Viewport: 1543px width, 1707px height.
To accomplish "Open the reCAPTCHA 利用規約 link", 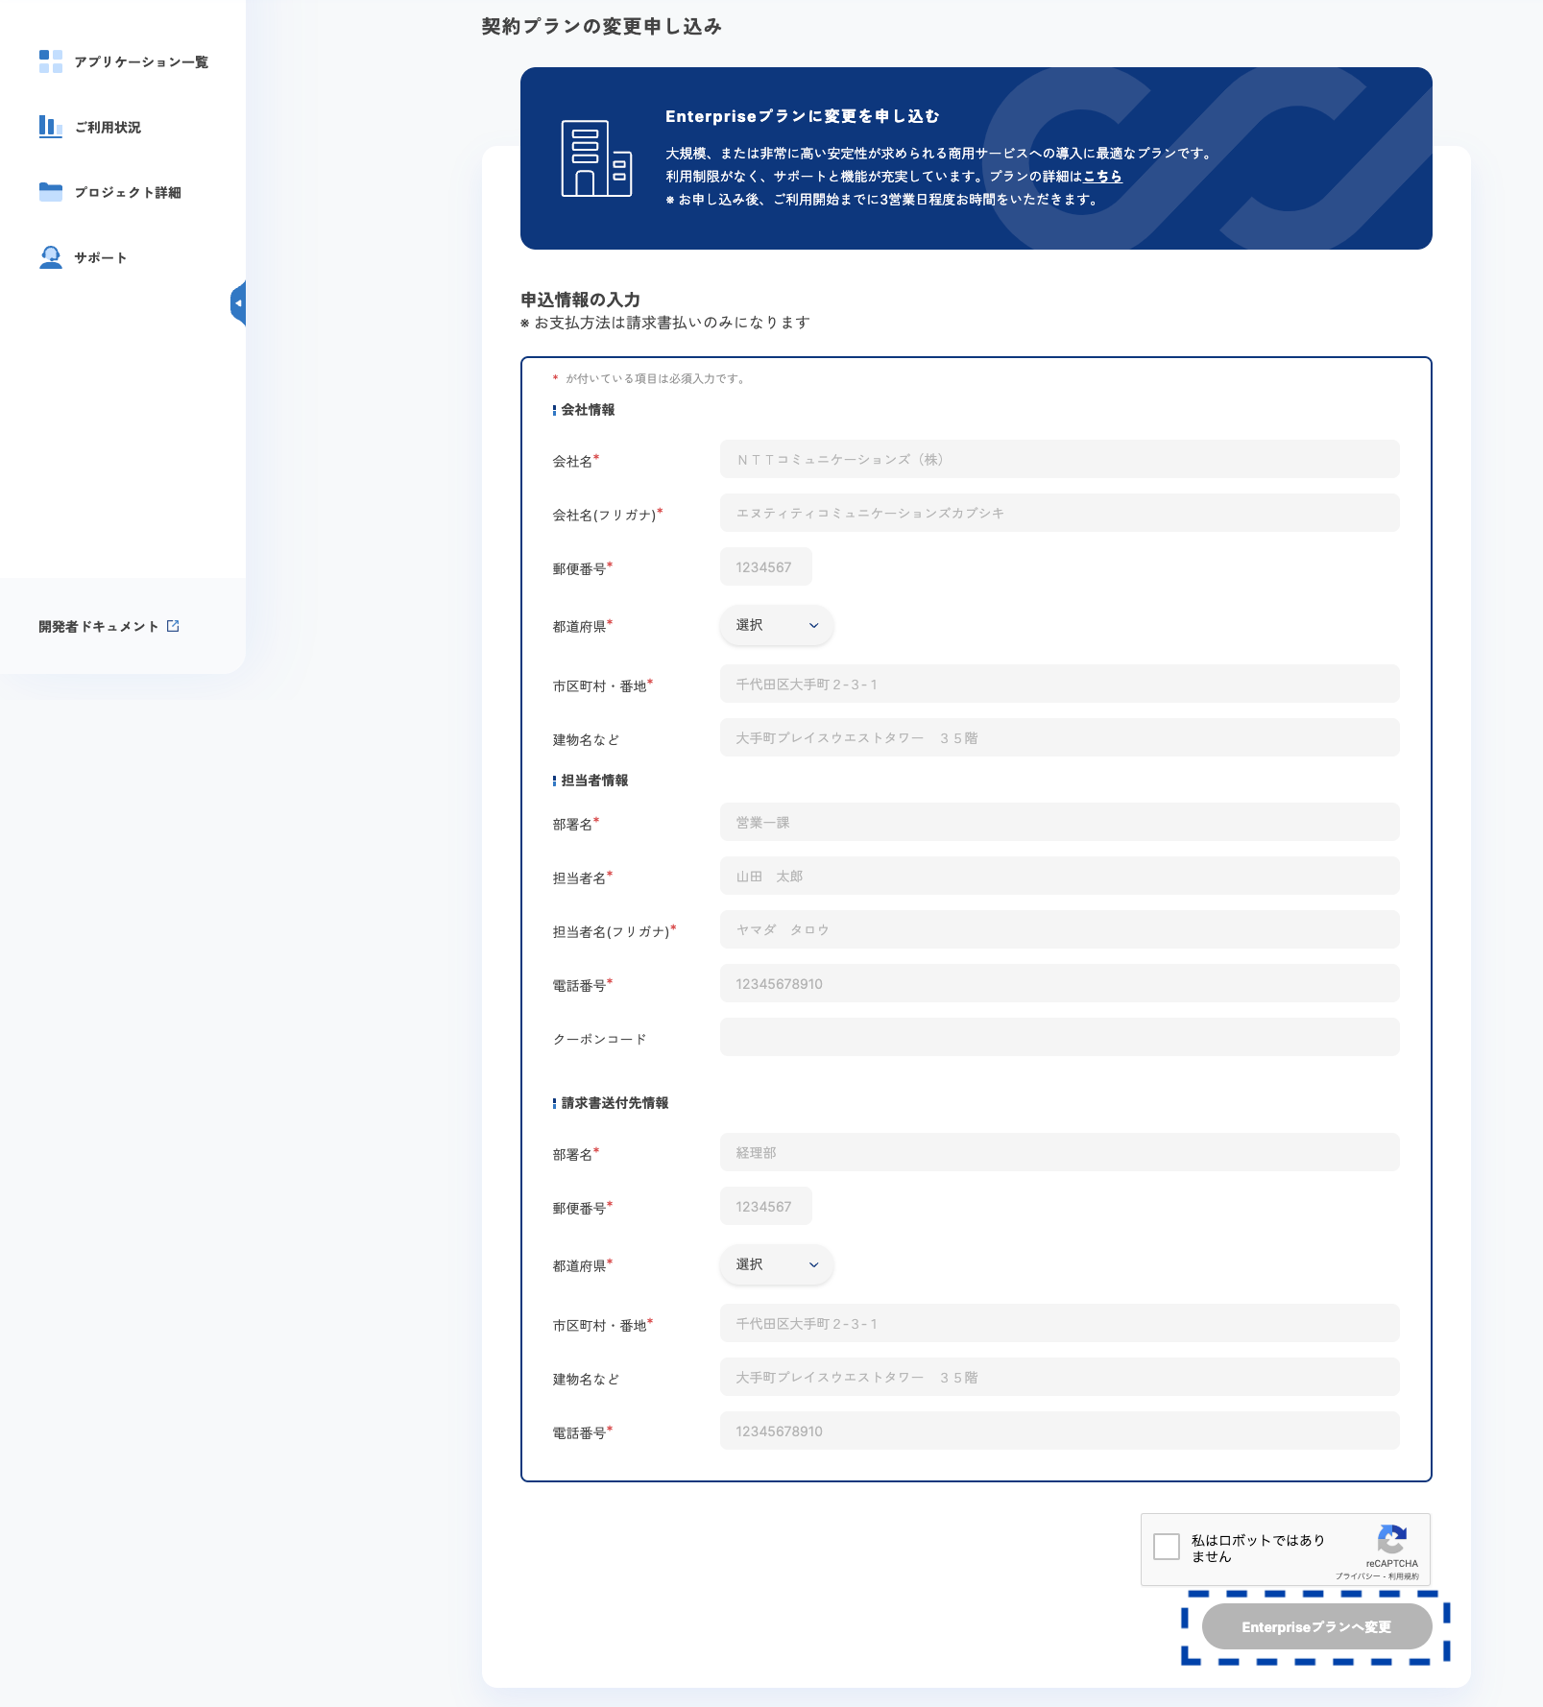I will [x=1404, y=1575].
